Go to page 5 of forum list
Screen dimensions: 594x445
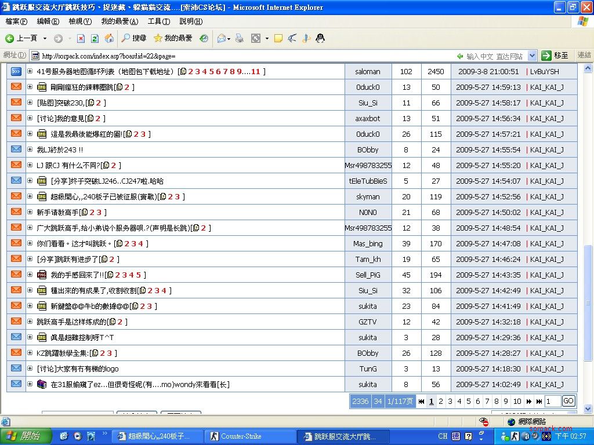click(x=468, y=401)
